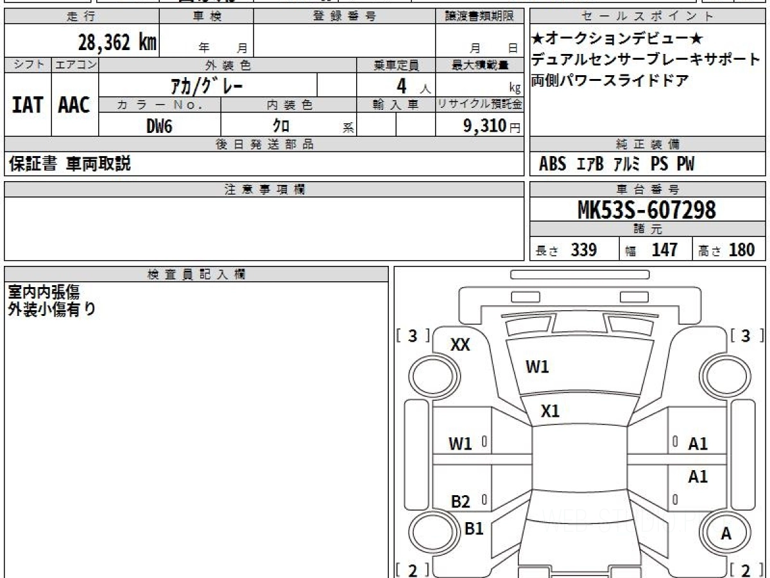The width and height of the screenshot is (770, 578).
Task: Click the 注意事項欄 header
Action: [x=264, y=189]
